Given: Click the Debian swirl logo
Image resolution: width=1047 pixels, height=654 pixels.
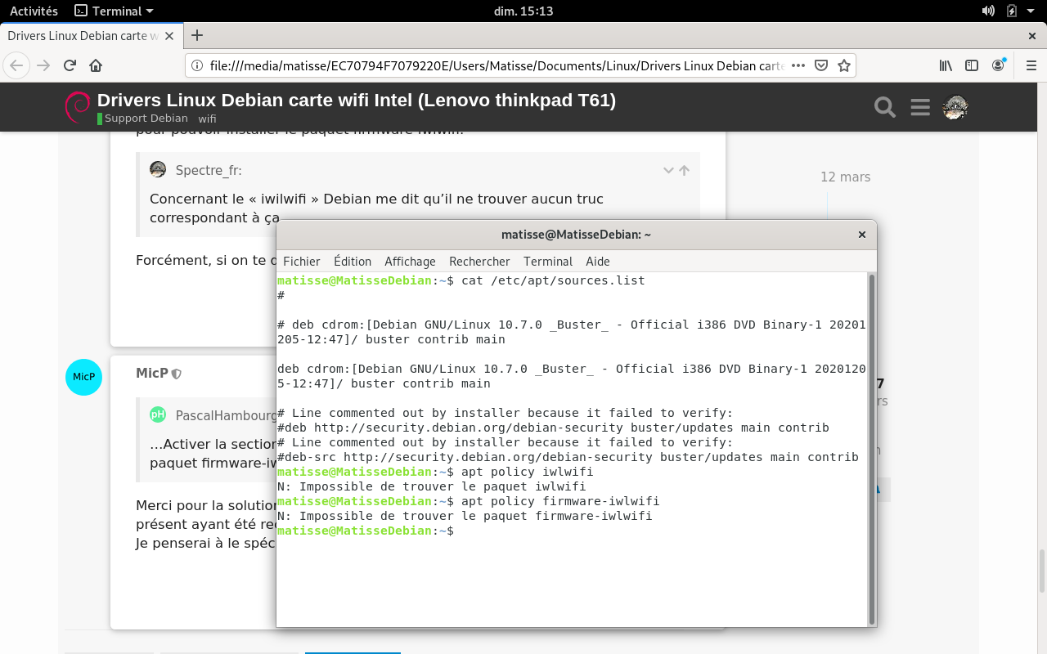Looking at the screenshot, I should [x=78, y=107].
